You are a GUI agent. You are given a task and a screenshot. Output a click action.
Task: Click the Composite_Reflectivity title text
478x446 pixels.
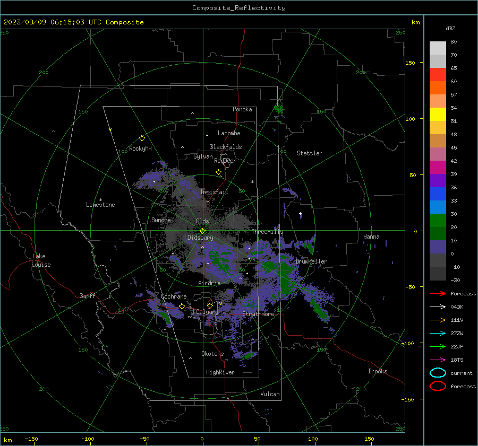(238, 8)
